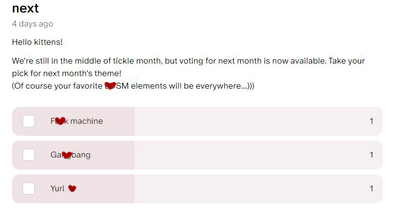Click the red heart next to Yuri
This screenshot has height=210, width=393.
(72, 188)
